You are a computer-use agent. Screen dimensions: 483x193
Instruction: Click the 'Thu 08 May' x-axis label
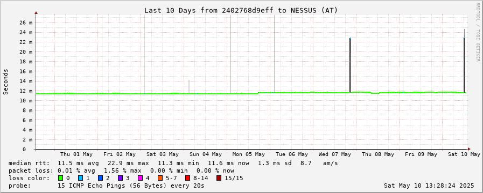pyautogui.click(x=378, y=154)
